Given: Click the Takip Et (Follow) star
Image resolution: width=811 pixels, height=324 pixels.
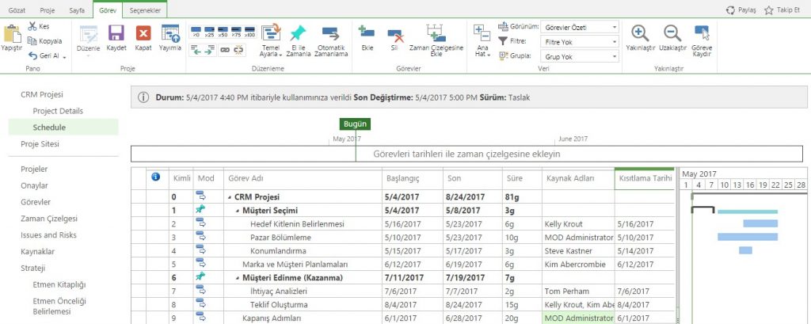Looking at the screenshot, I should tap(768, 10).
